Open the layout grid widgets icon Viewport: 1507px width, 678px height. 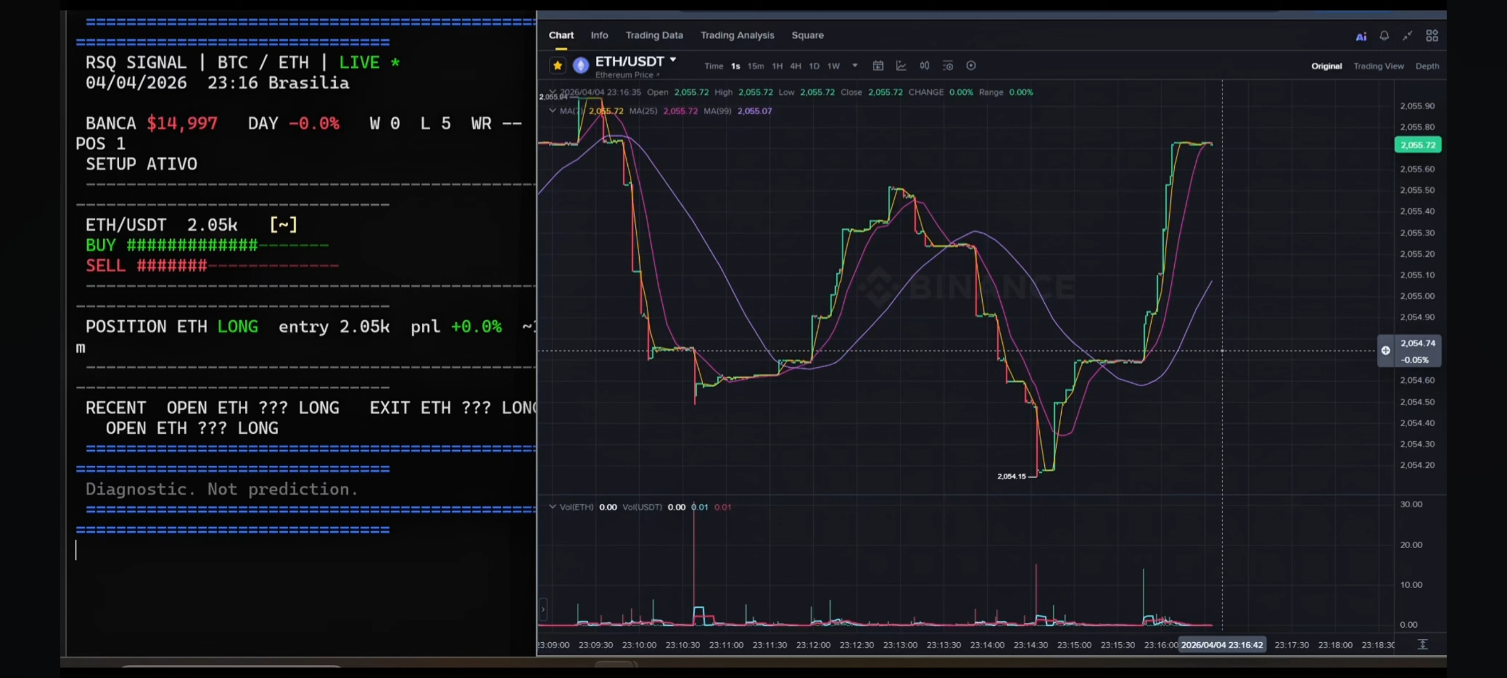(1432, 36)
